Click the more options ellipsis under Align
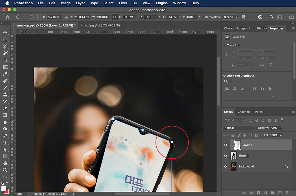Viewport: 296px width, 196px height. coord(271,97)
